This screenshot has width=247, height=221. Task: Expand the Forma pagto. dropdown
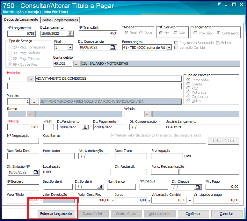(169, 48)
